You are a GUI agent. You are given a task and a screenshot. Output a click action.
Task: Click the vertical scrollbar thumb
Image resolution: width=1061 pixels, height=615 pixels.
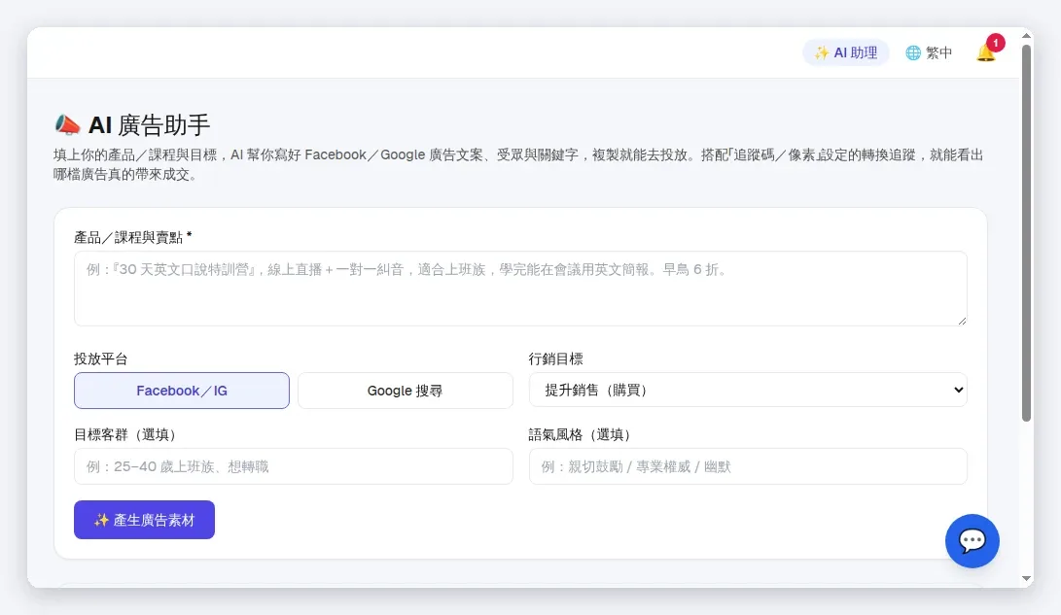click(x=1027, y=233)
